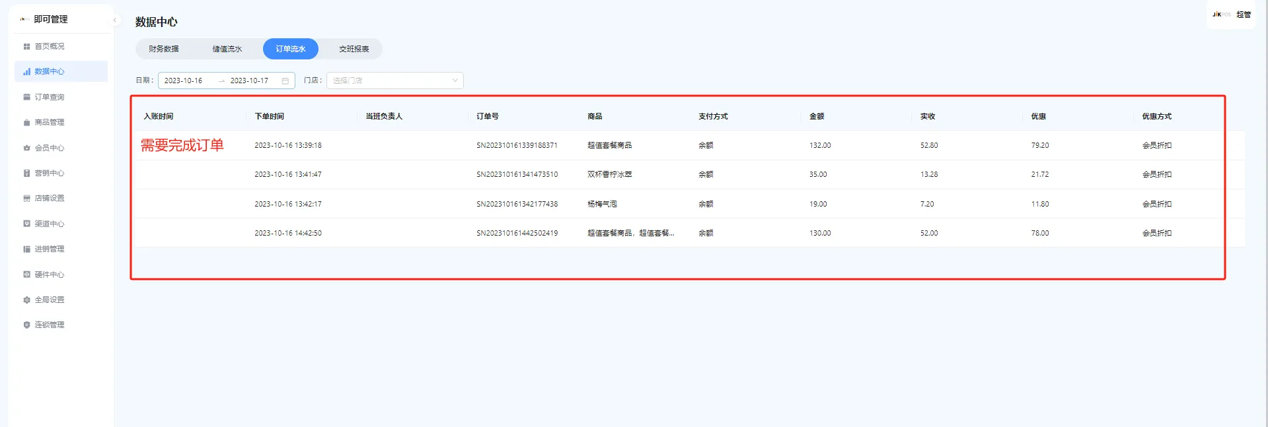This screenshot has height=427, width=1268.
Task: Click the 商品 column header
Action: (x=595, y=116)
